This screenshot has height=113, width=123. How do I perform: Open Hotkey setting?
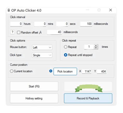pos(34,98)
